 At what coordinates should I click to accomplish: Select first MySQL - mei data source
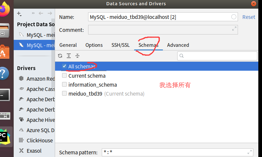coord(34,35)
